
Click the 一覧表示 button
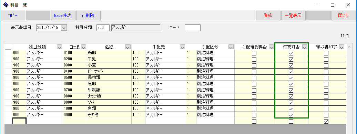(x=293, y=16)
